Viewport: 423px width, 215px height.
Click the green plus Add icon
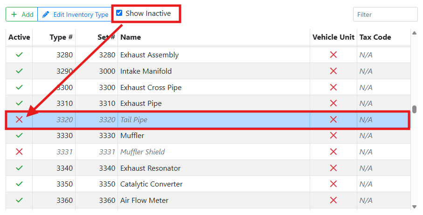(x=14, y=14)
